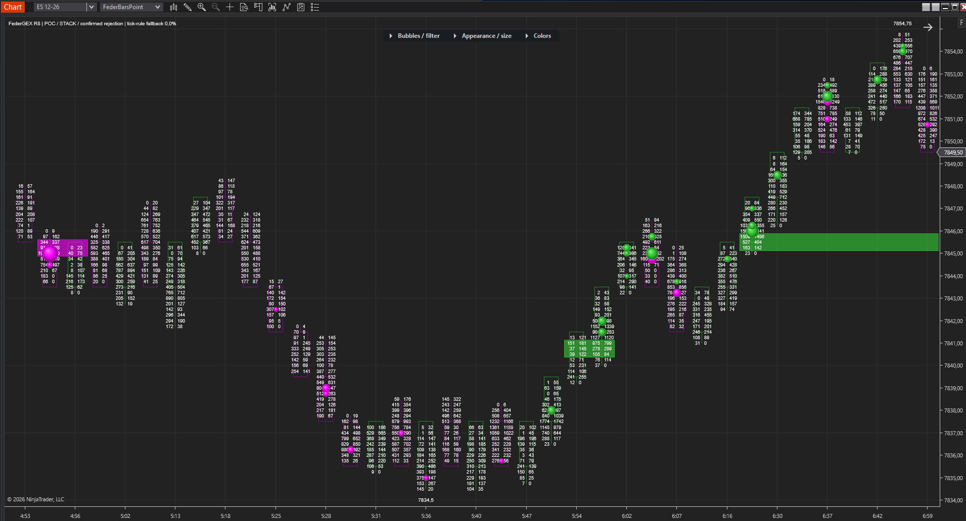Screen dimensions: 966x521
Task: Click the zoom out magnifier icon
Action: tap(216, 7)
